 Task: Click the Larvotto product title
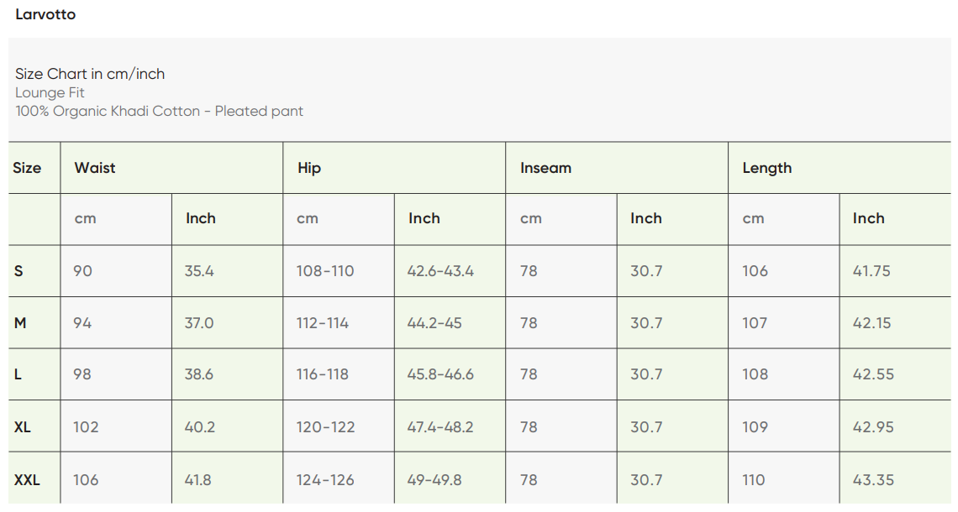[45, 14]
